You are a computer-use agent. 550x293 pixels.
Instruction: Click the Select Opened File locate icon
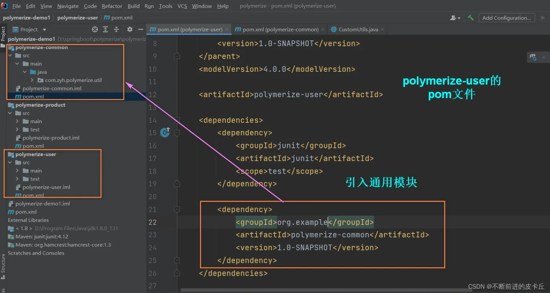click(95, 29)
